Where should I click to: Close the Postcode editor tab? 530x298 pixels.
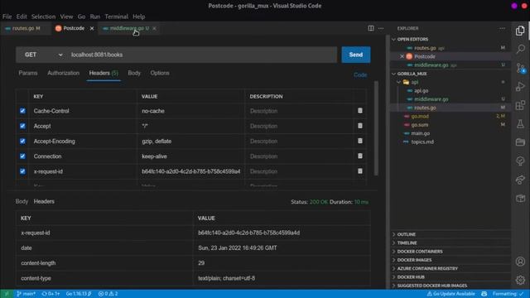click(92, 28)
